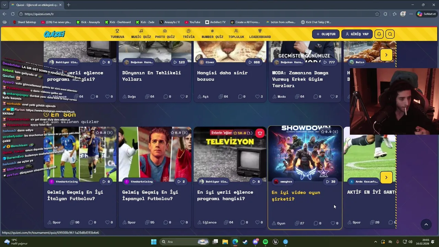The height and width of the screenshot is (247, 439).
Task: Show hidden system tray icons chevron
Action: point(376,242)
